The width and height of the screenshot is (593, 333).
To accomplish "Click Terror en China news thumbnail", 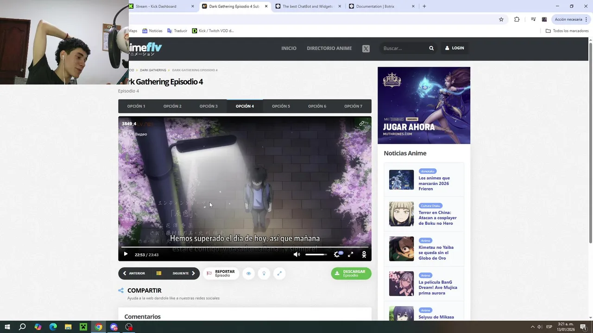I will coord(401,214).
